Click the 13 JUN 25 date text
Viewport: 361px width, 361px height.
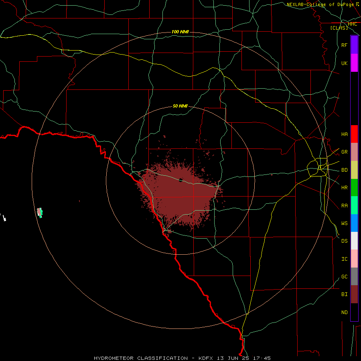(x=233, y=358)
